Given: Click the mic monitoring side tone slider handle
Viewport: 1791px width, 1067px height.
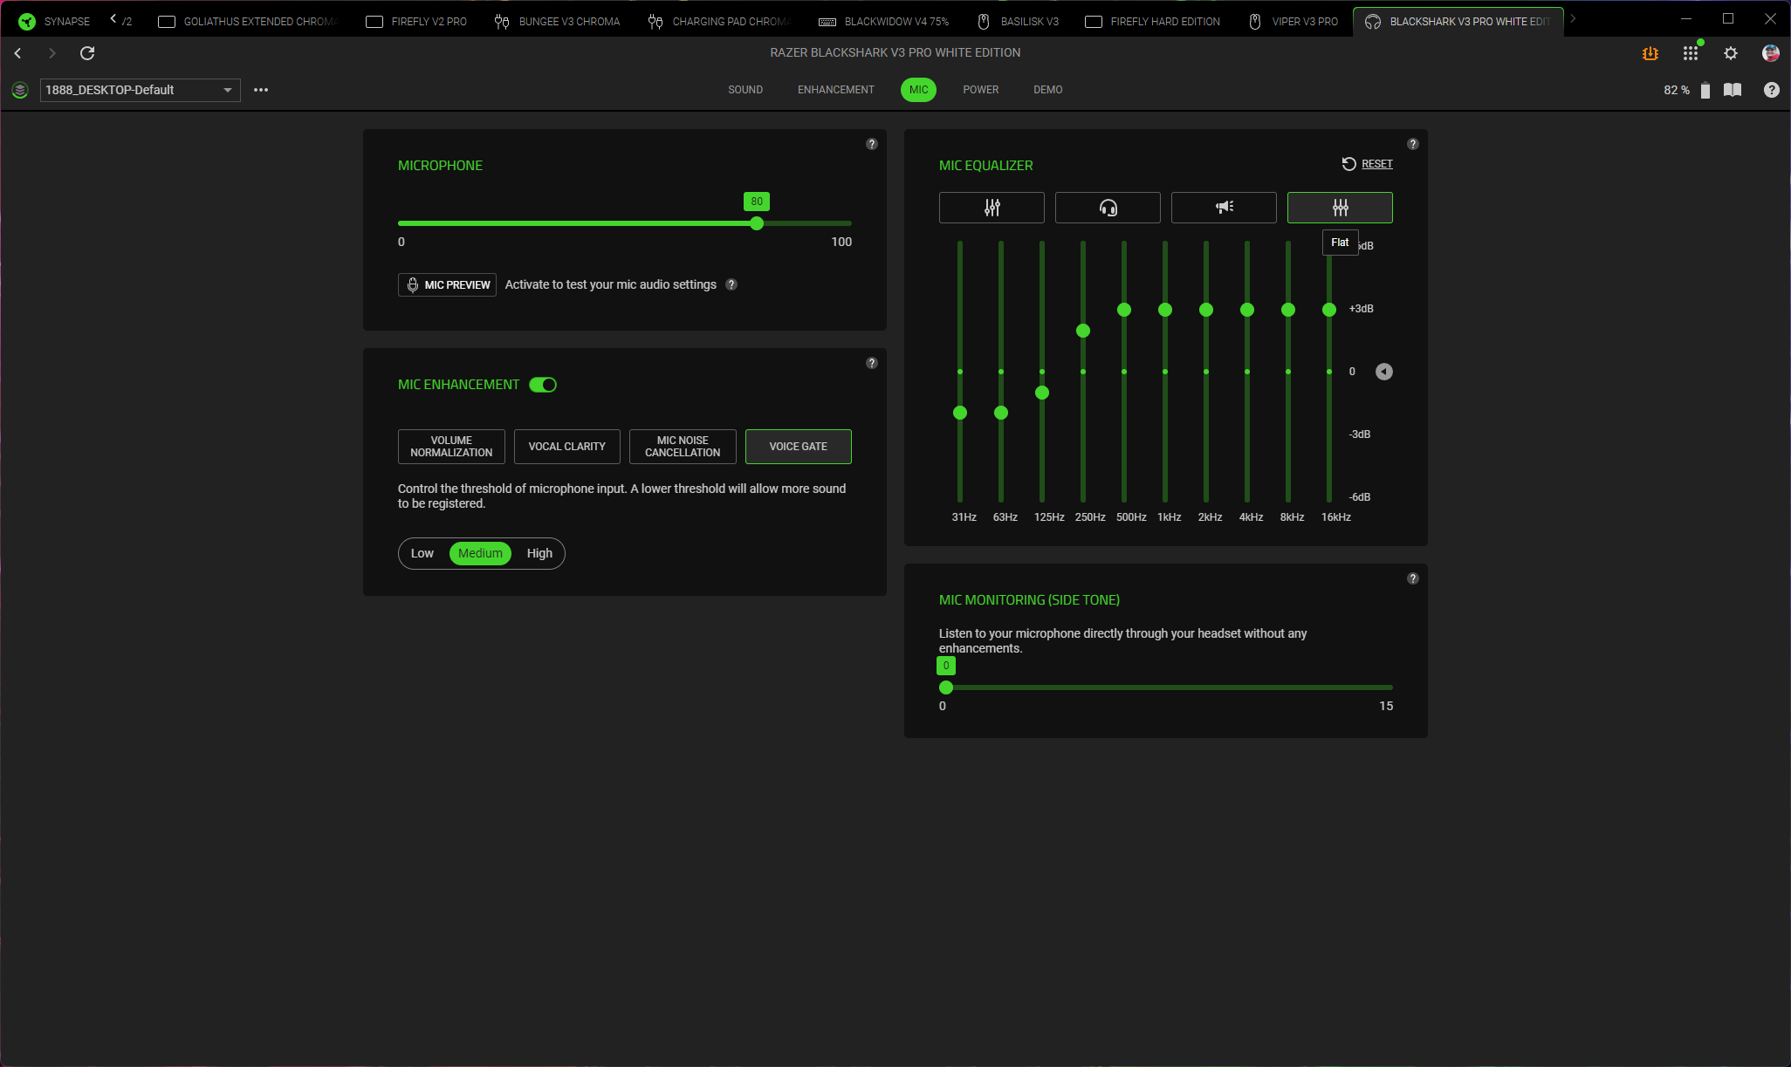Looking at the screenshot, I should (x=946, y=687).
